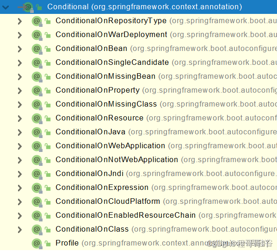Viewport: 277px width, 252px height.
Task: Expand the ConditionalOnEnabledResourceChain node
Action: coord(20,216)
